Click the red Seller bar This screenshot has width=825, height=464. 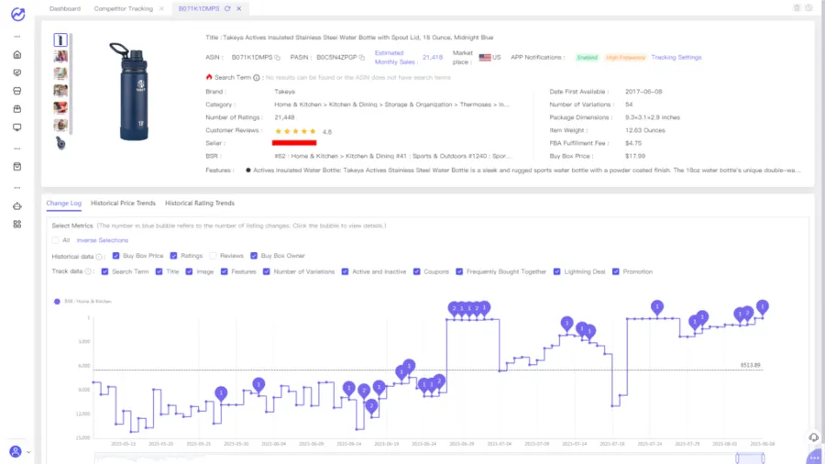click(294, 143)
